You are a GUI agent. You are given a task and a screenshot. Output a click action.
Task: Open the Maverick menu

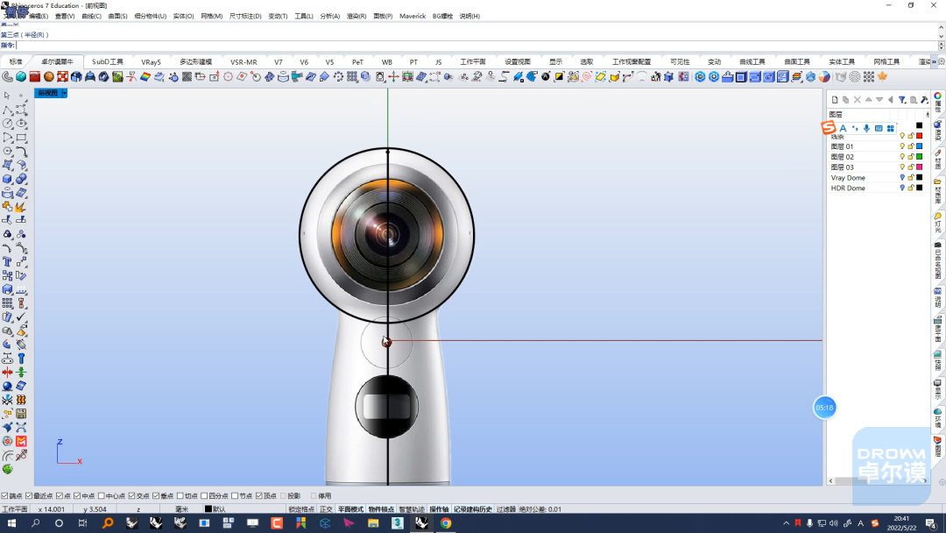coord(413,17)
